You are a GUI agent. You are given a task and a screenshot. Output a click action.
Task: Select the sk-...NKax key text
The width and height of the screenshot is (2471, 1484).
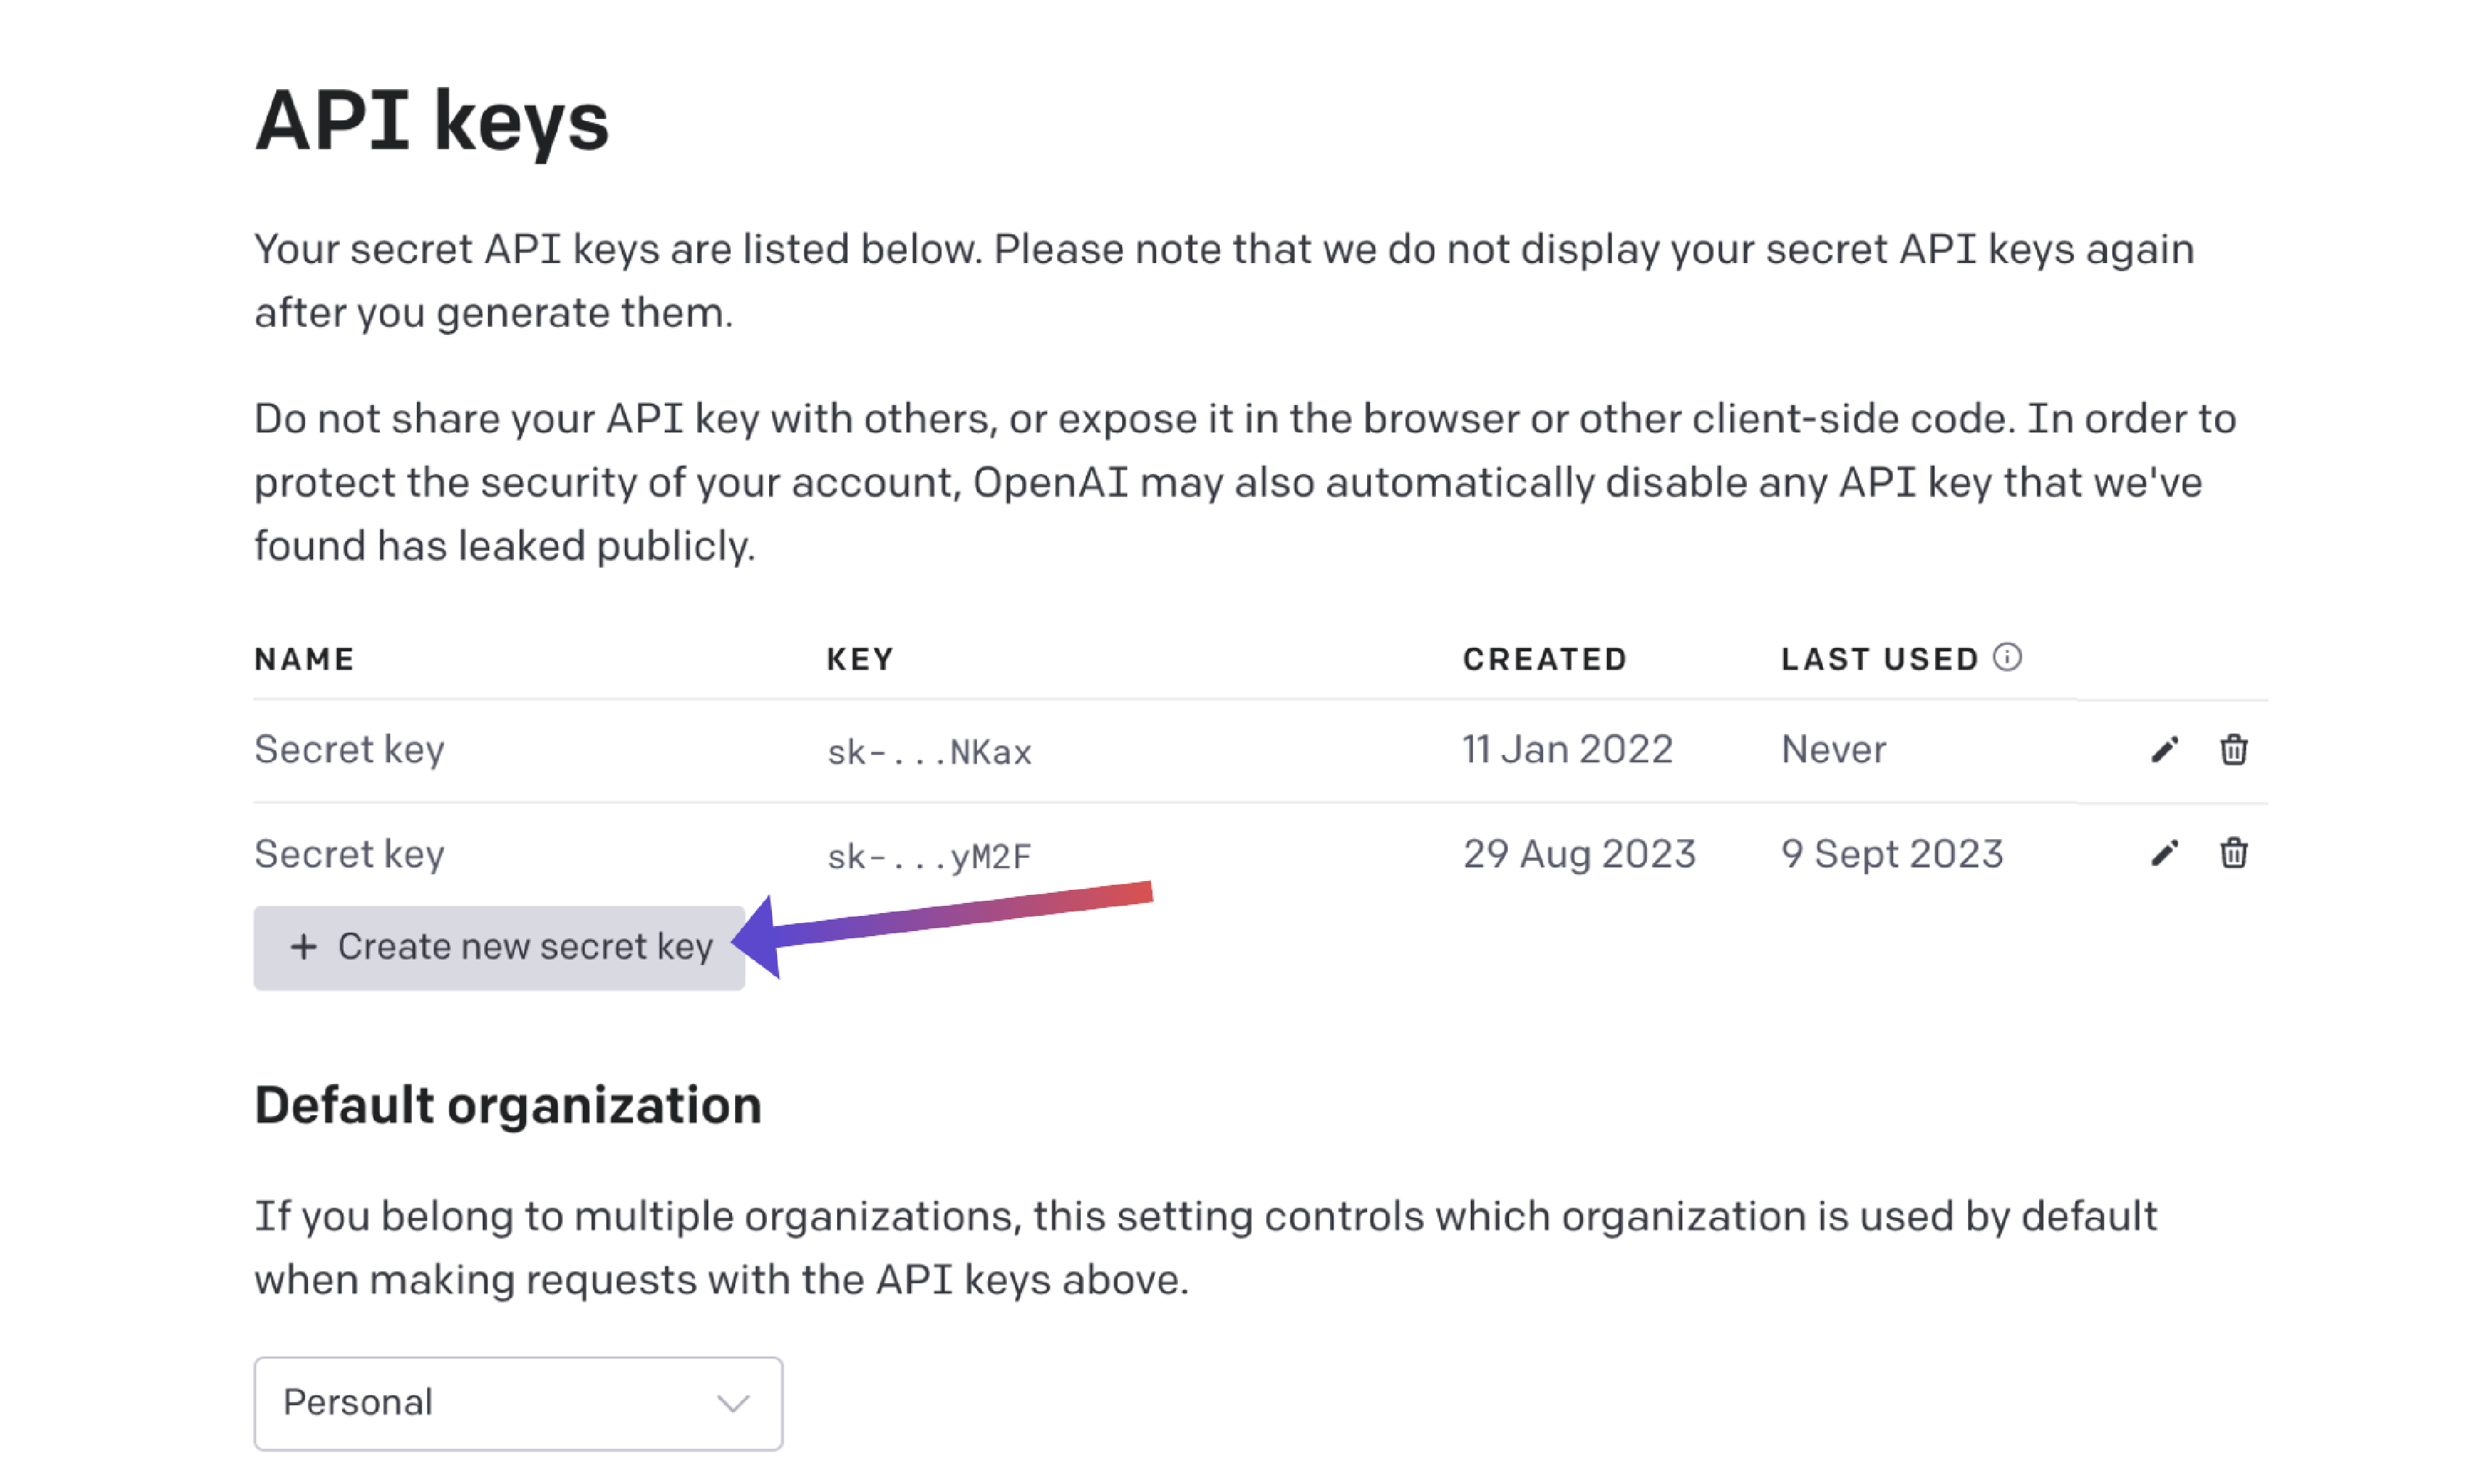(x=928, y=752)
